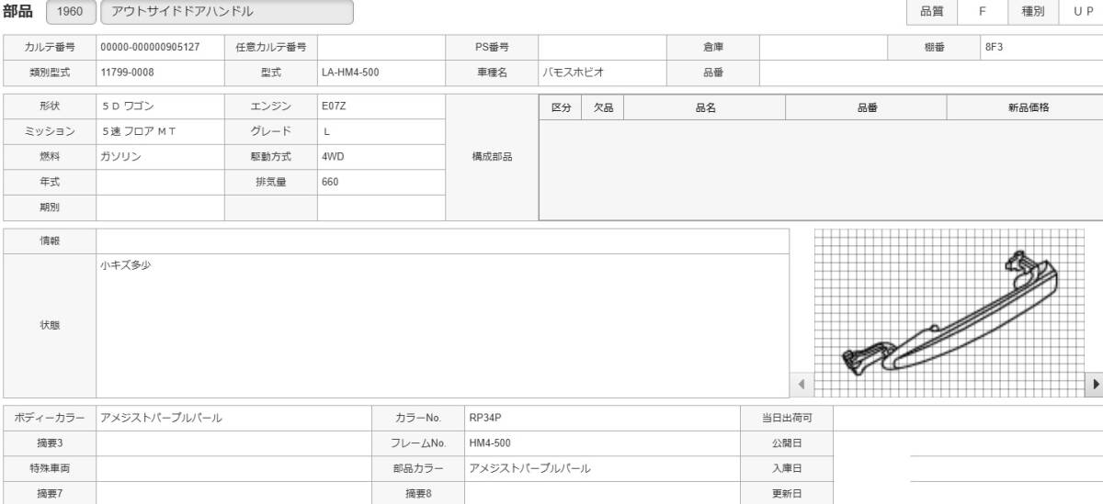Click the empty 入庫日 field

(x=968, y=468)
